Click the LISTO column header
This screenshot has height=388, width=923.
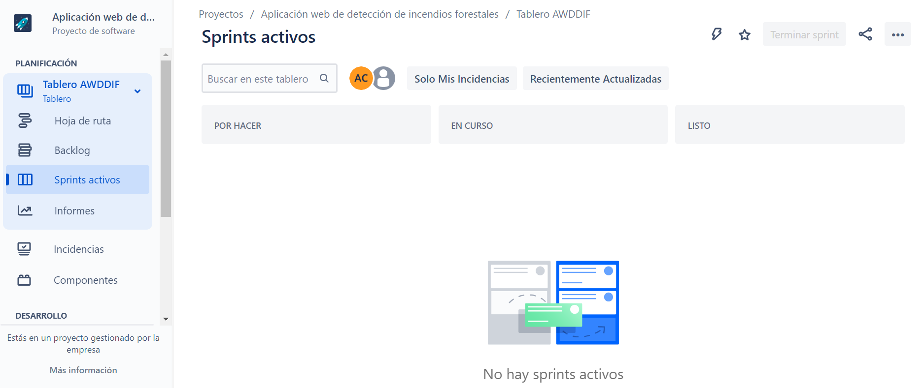789,124
